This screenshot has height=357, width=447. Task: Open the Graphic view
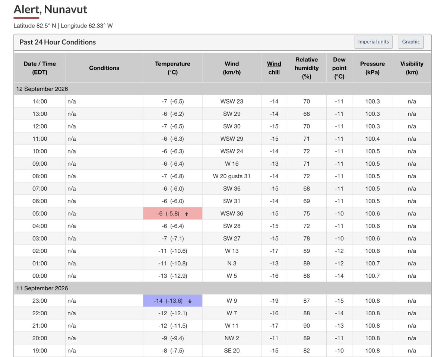411,42
